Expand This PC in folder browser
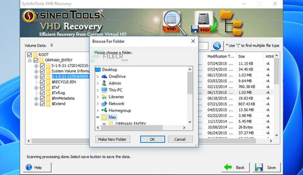 (x=98, y=90)
